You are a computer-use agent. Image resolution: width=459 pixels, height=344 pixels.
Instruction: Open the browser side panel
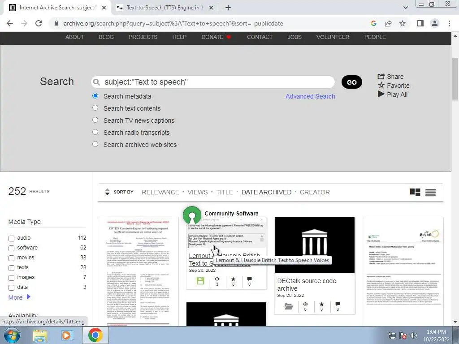pos(420,23)
